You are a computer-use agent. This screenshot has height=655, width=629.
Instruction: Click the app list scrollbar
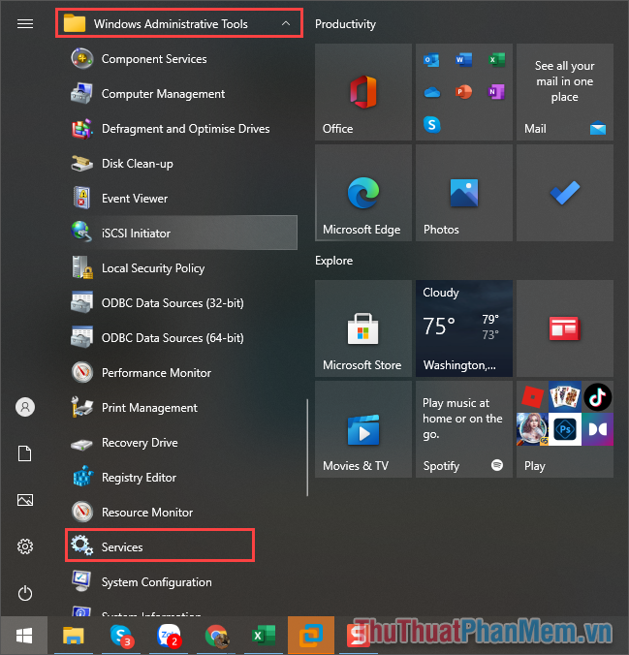[x=307, y=448]
